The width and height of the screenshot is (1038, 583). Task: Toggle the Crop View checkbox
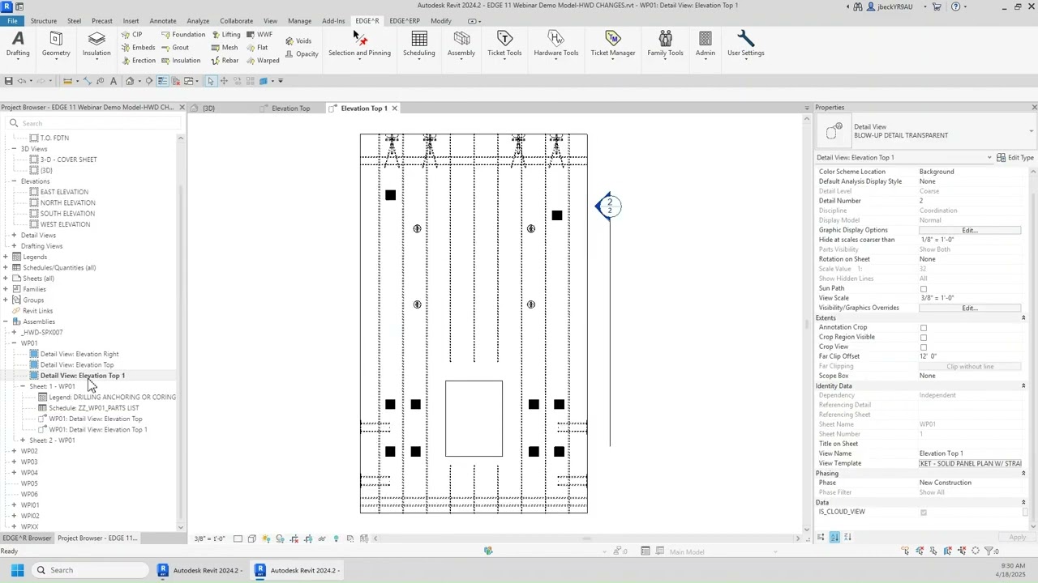point(924,347)
